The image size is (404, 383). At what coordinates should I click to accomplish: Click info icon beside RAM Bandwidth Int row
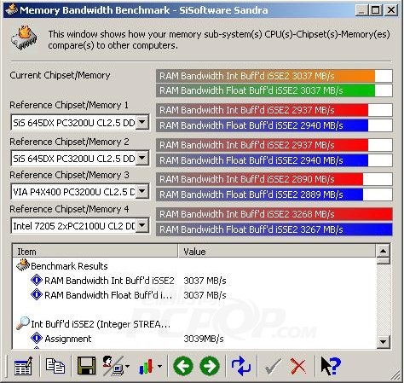pyautogui.click(x=37, y=280)
